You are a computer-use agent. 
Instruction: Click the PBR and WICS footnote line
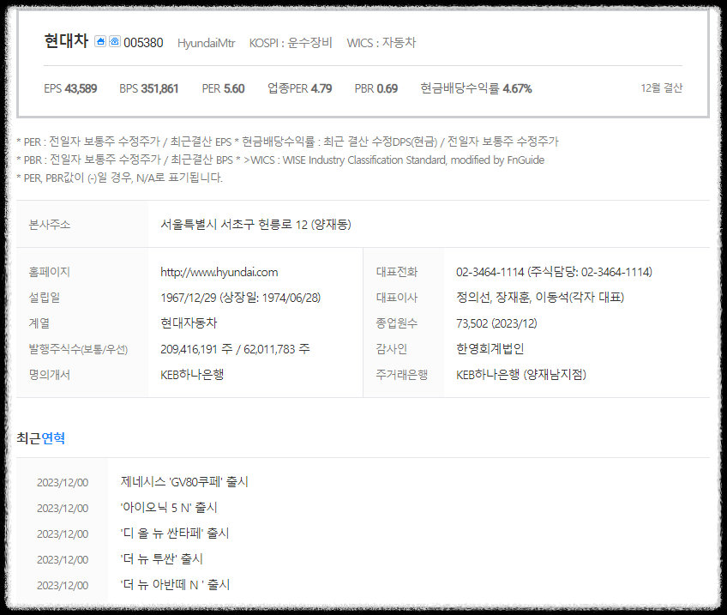click(x=280, y=160)
